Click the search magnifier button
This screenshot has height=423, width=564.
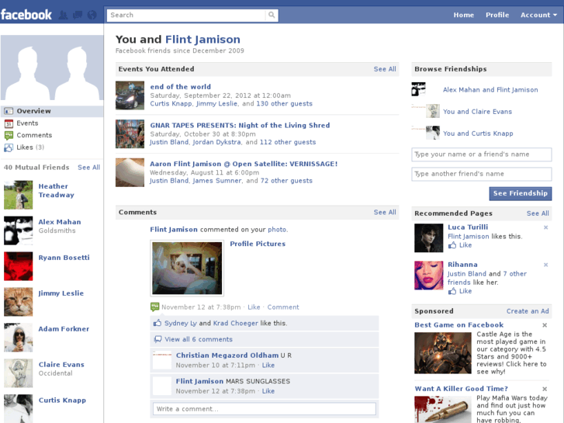tap(272, 15)
